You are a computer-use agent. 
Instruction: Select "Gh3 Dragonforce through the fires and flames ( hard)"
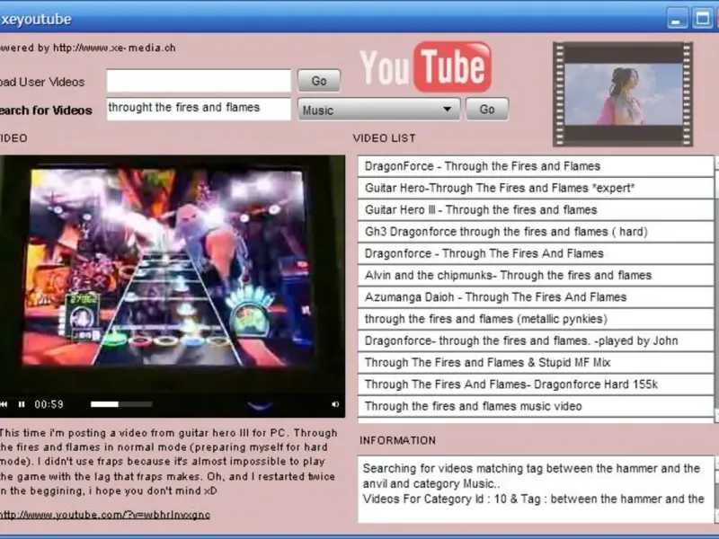point(536,232)
